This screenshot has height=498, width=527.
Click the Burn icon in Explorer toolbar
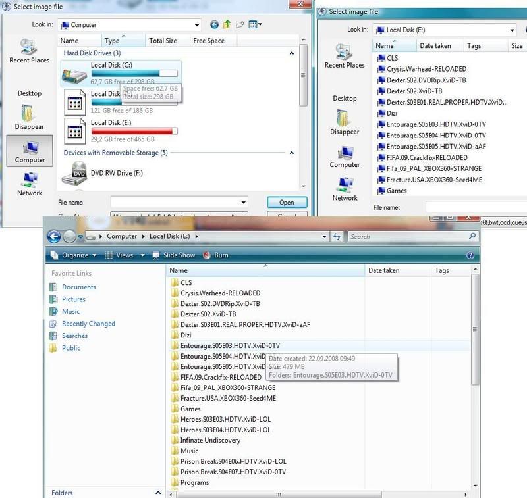click(208, 255)
